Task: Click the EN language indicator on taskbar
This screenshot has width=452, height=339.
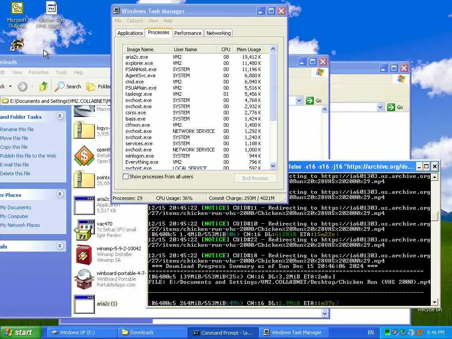Action: pyautogui.click(x=371, y=332)
